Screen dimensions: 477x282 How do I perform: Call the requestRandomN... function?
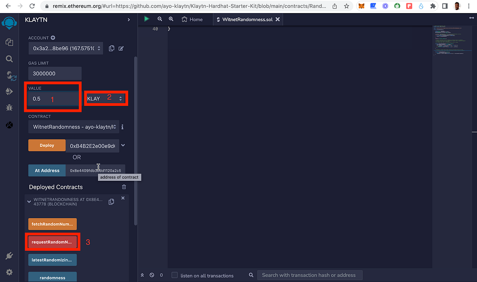tap(52, 242)
